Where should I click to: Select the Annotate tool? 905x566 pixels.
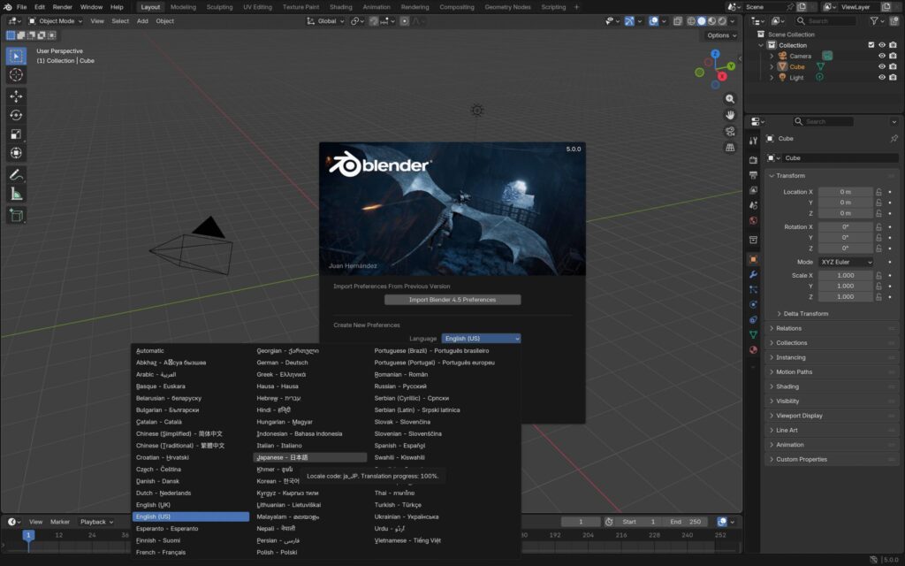coord(16,174)
